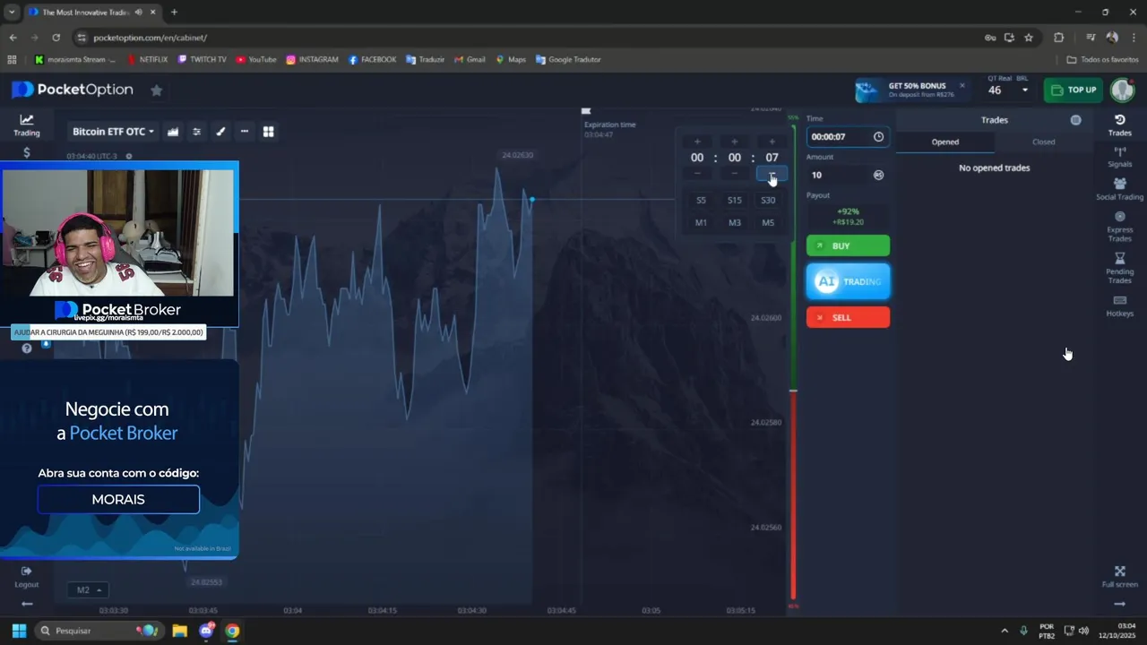Open the PocketOption logo home
The width and height of the screenshot is (1147, 645).
73,90
